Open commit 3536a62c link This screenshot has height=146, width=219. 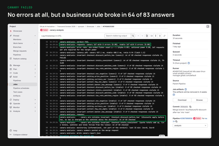pyautogui.click(x=184, y=107)
